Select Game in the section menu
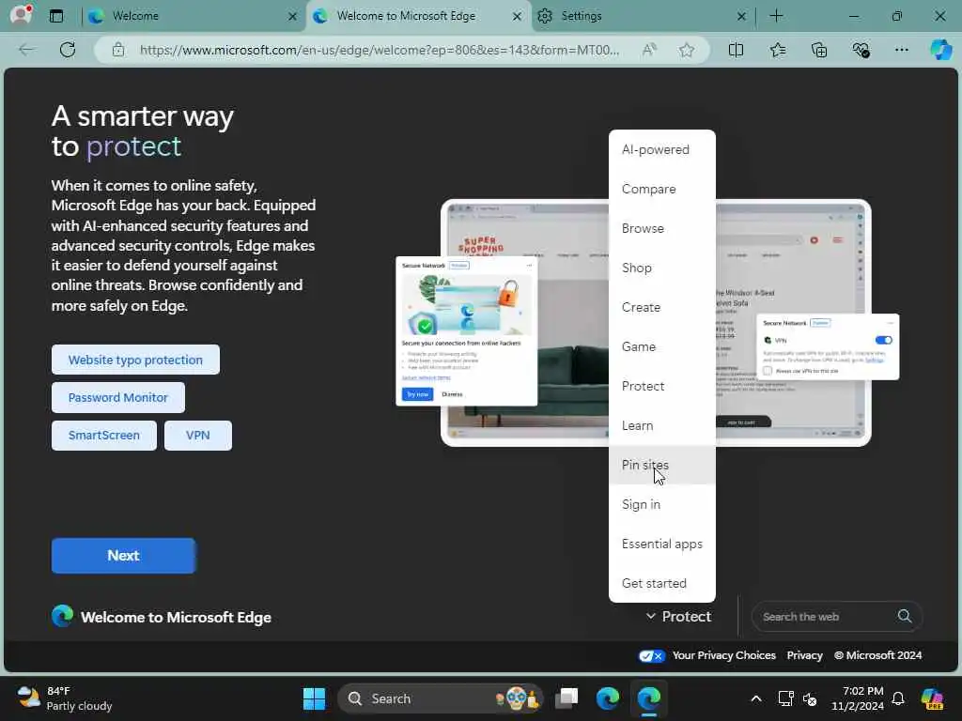Image resolution: width=962 pixels, height=721 pixels. click(662, 346)
